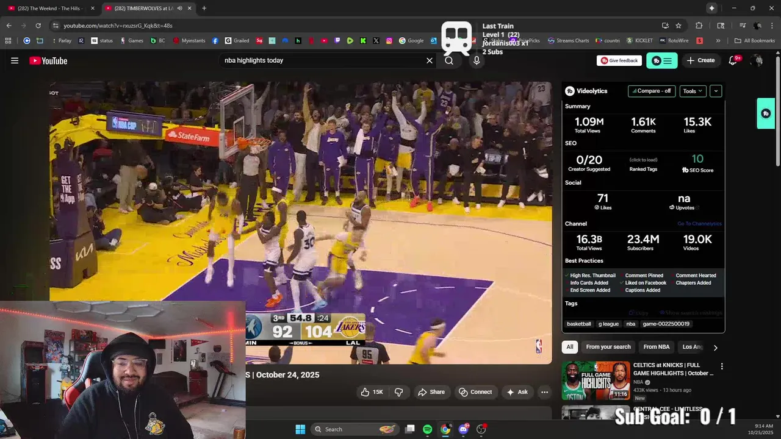Viewport: 781px width, 439px height.
Task: Click the page vertical scrollbar
Action: [x=777, y=112]
